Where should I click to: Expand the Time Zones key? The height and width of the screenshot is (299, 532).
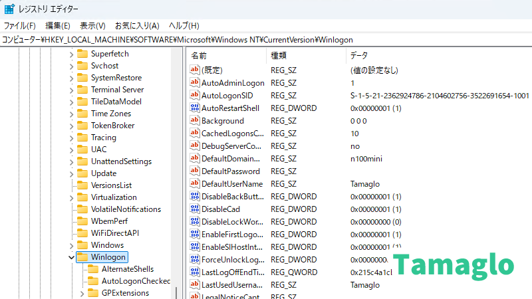coord(71,114)
